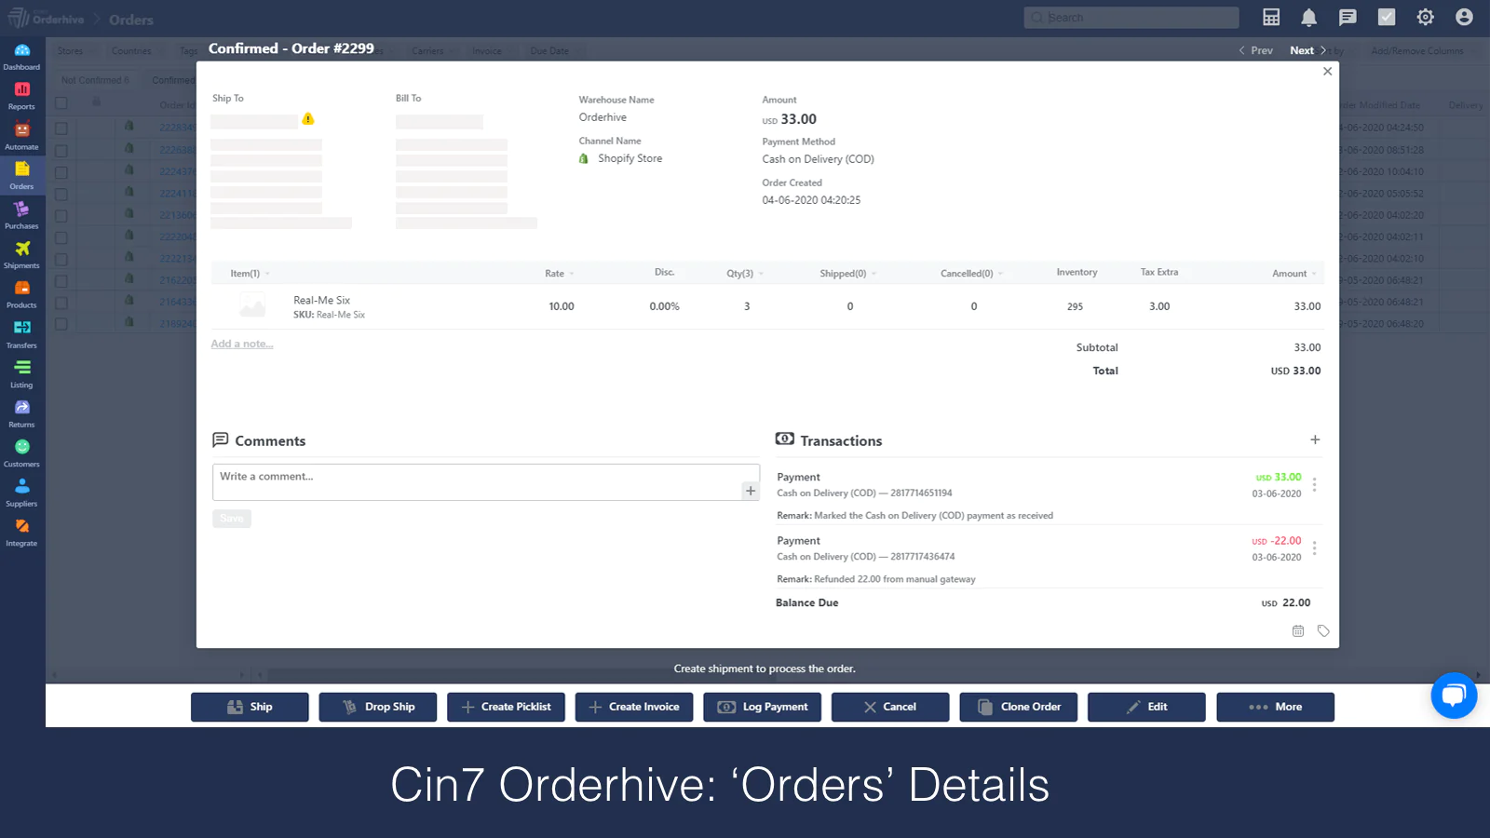Open Transfers in the sidebar
Viewport: 1490px width, 838px height.
(x=21, y=334)
